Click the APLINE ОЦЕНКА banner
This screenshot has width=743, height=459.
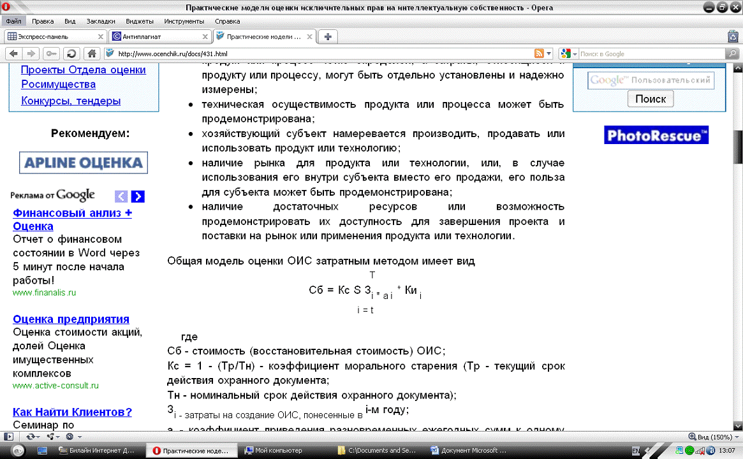(84, 163)
